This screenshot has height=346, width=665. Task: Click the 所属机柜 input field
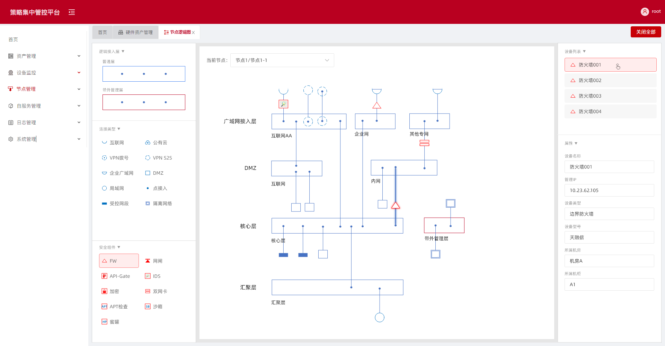pyautogui.click(x=609, y=284)
